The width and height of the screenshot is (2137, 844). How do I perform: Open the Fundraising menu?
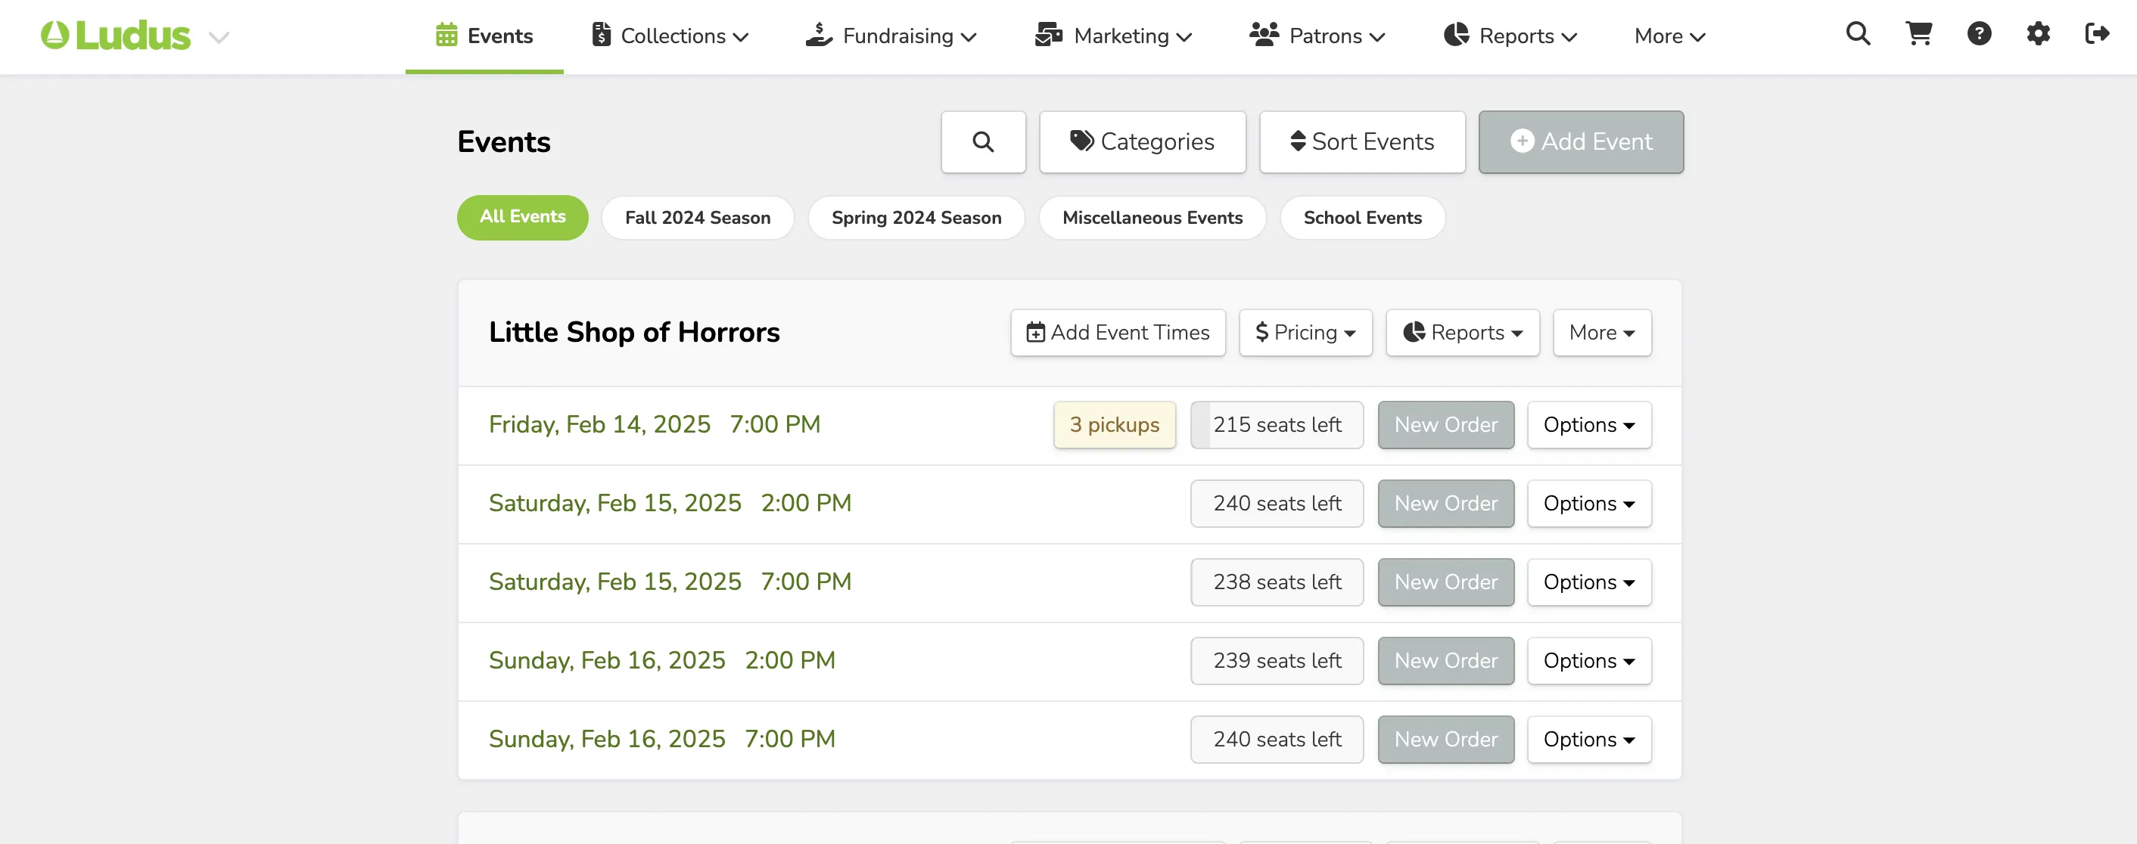pyautogui.click(x=891, y=36)
